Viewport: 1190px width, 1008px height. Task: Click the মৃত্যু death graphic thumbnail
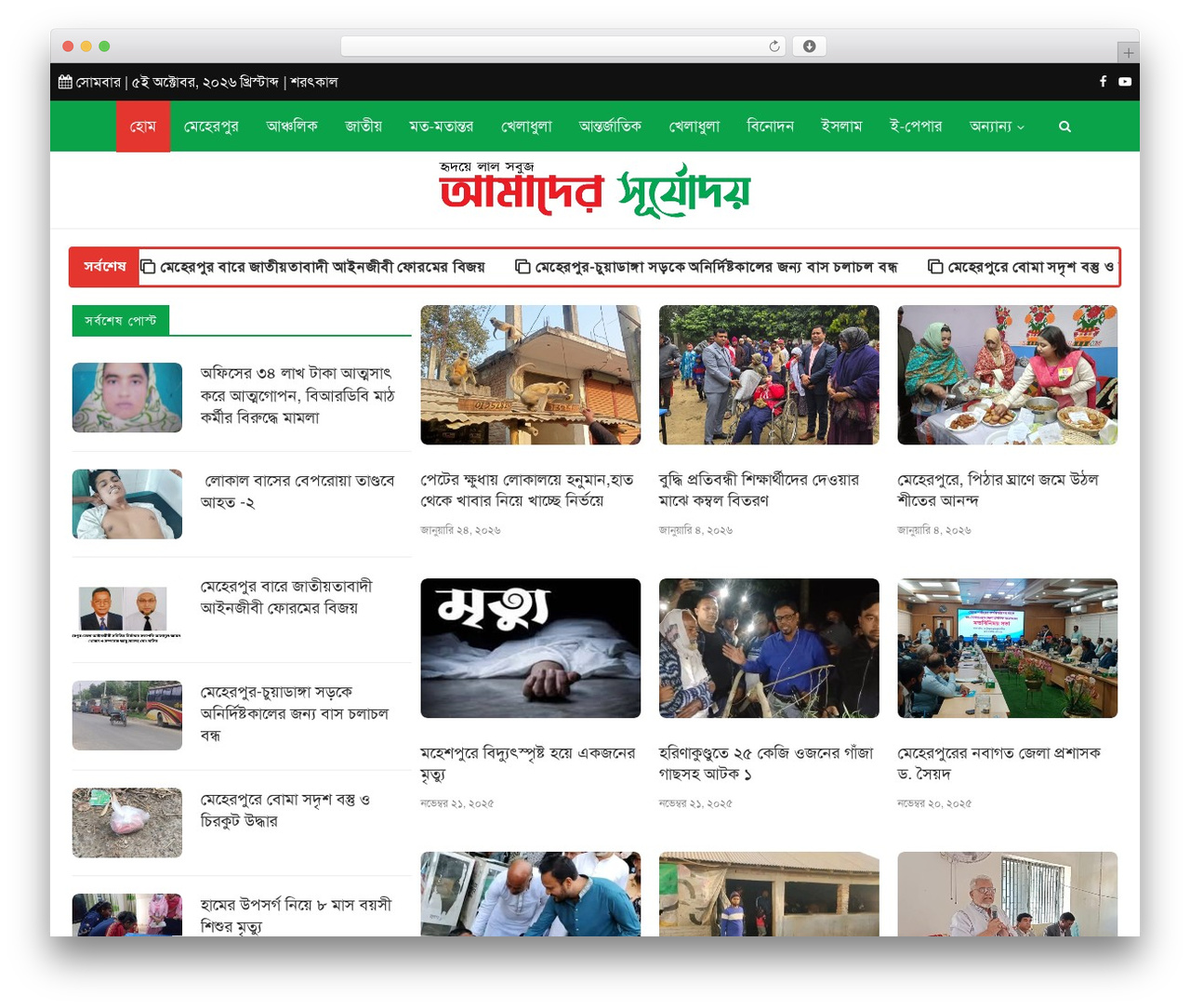click(530, 648)
